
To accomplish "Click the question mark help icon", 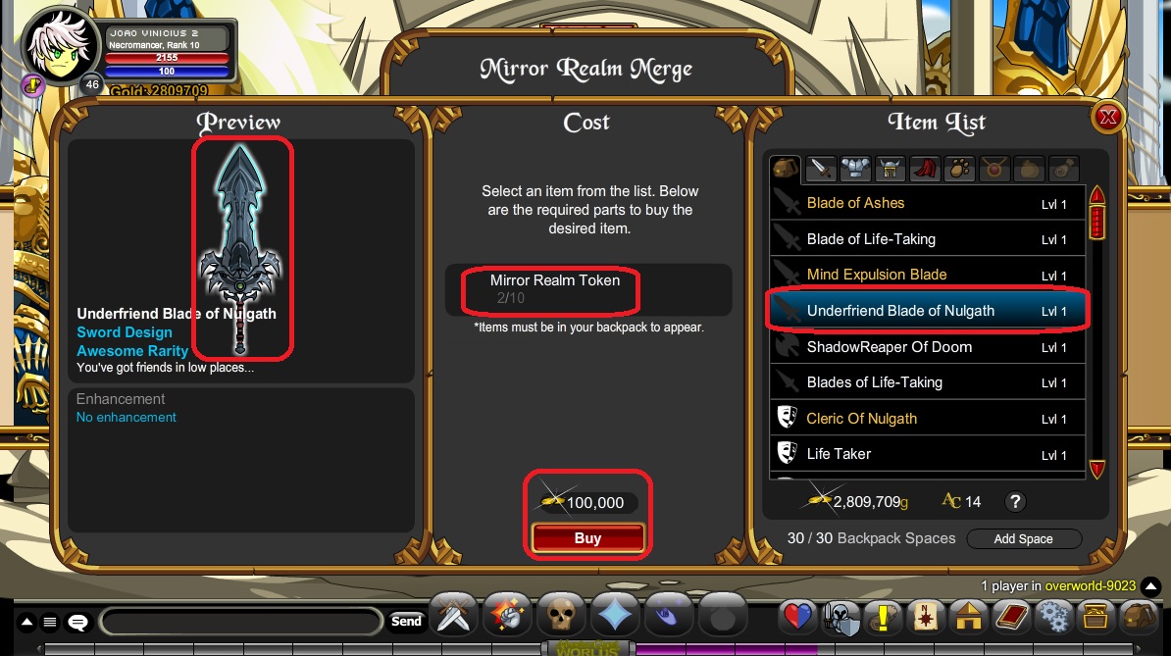I will click(1014, 501).
